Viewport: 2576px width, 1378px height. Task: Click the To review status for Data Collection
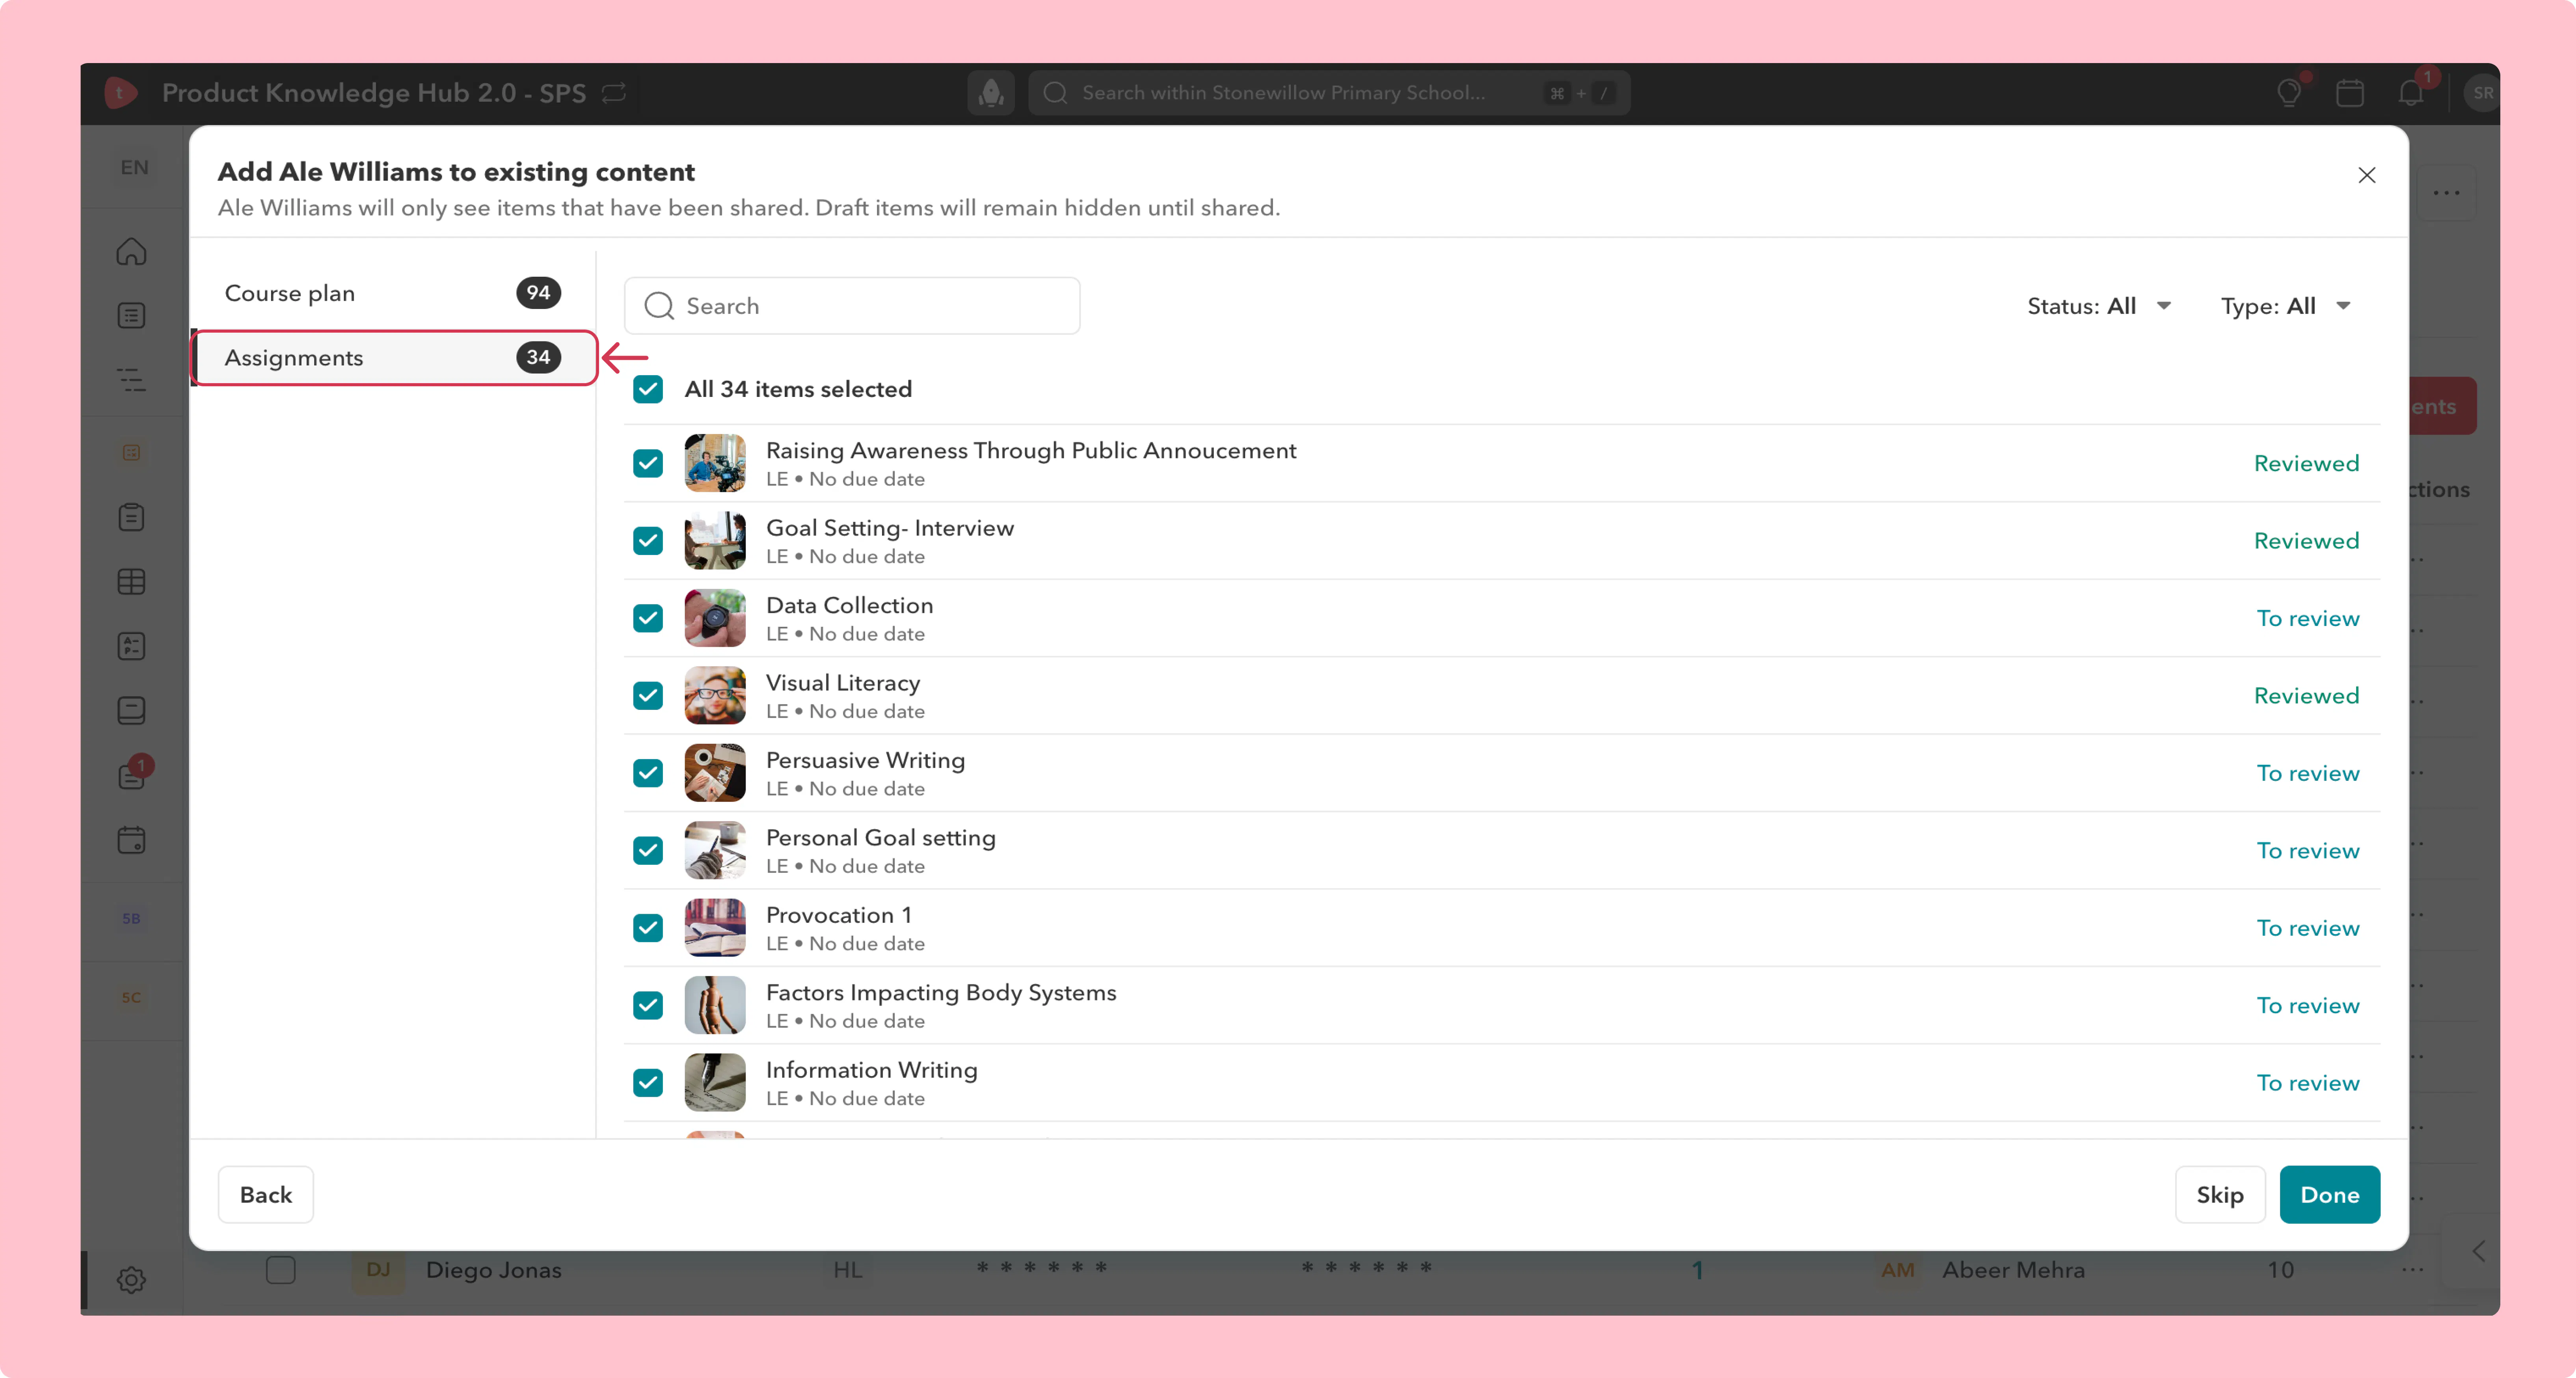[x=2308, y=619]
